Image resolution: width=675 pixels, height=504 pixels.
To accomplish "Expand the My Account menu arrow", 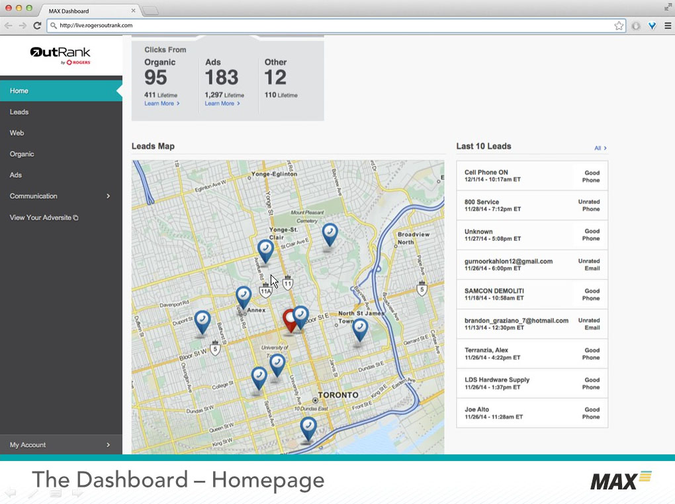I will (x=108, y=445).
